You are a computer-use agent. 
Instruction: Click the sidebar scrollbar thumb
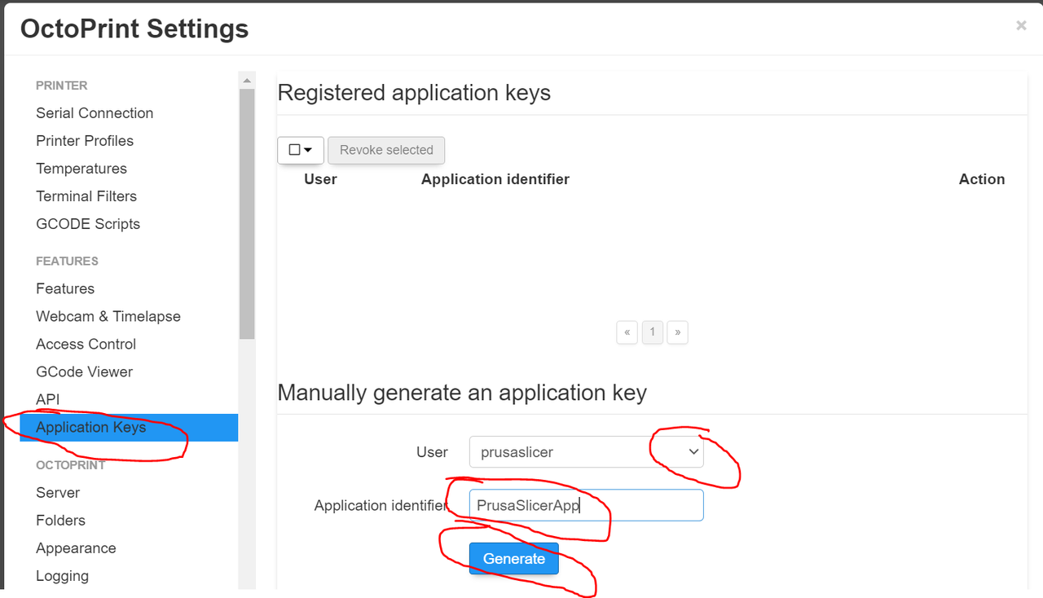coord(247,213)
